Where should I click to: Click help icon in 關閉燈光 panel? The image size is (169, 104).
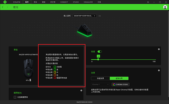coord(81,90)
